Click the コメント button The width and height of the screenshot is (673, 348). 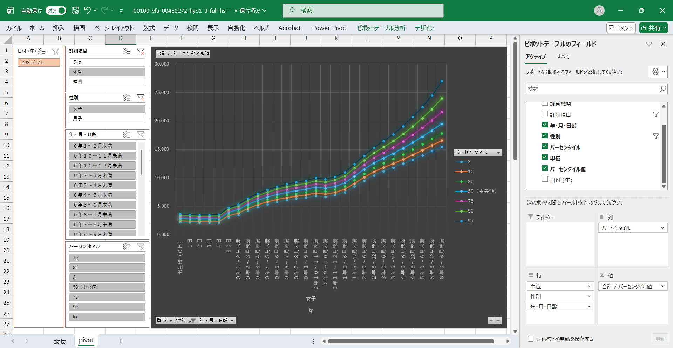pos(621,28)
